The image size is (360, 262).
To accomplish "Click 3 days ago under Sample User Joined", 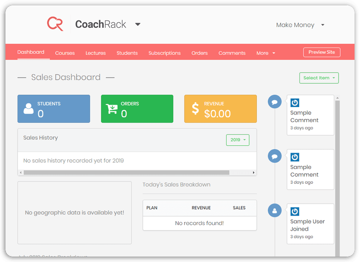I will (x=302, y=236).
